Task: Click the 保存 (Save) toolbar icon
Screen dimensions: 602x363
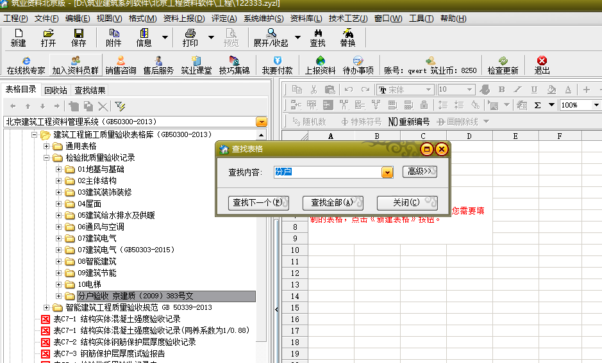Action: (78, 38)
